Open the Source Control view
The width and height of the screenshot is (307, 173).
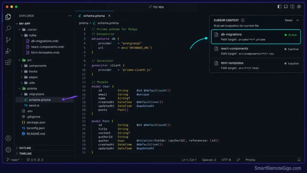coord(8,40)
